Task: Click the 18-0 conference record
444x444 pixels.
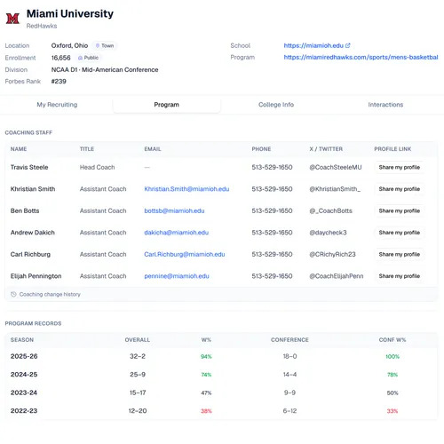Action: click(289, 356)
